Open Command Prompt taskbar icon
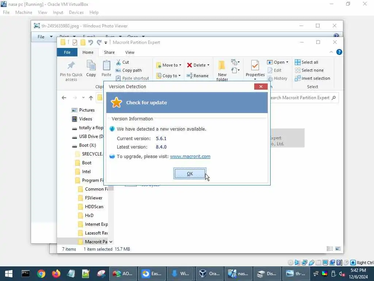The image size is (374, 281). [x=26, y=274]
